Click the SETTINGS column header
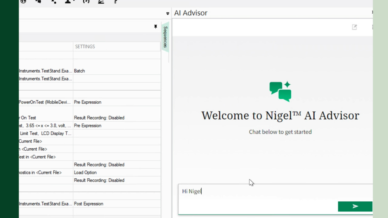Viewport: 388px width, 218px height. (x=85, y=46)
